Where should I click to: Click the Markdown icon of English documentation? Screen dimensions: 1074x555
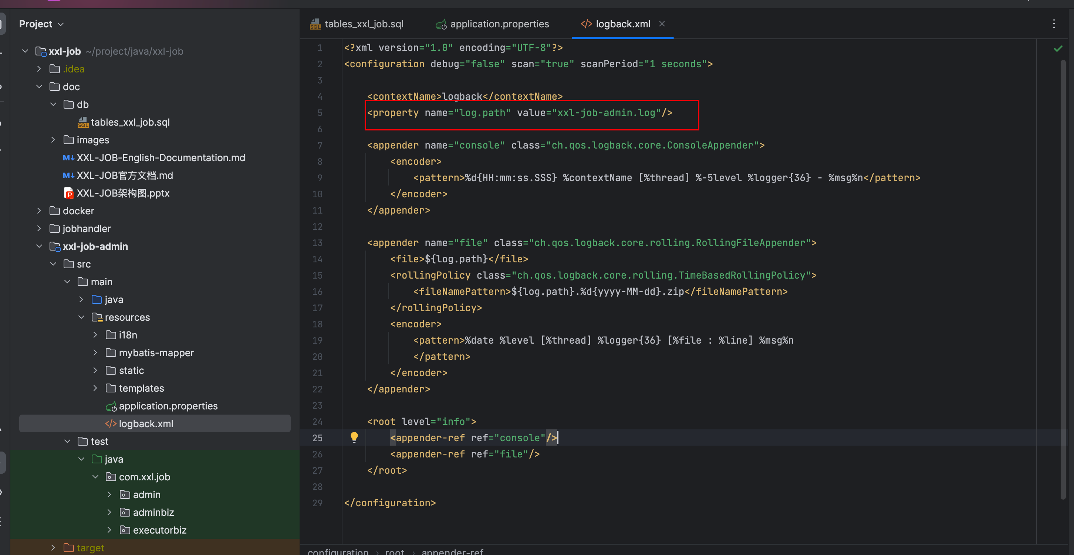point(68,157)
